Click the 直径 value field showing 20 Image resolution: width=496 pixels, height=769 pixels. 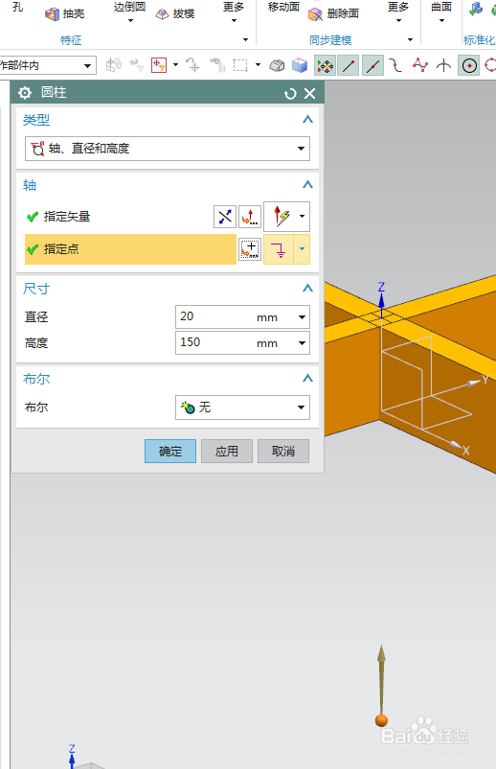coord(214,316)
